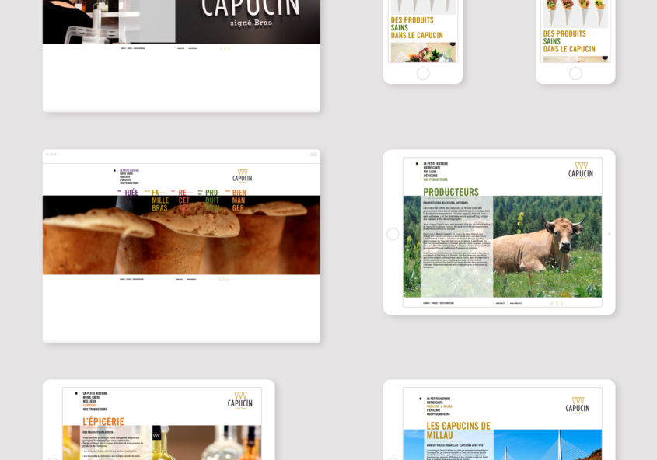
Task: Click the Millau viaduct photo
Action: pyautogui.click(x=547, y=444)
